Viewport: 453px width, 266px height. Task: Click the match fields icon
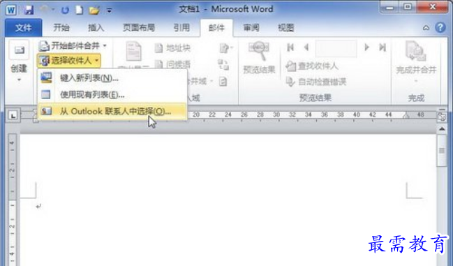pyautogui.click(x=223, y=65)
